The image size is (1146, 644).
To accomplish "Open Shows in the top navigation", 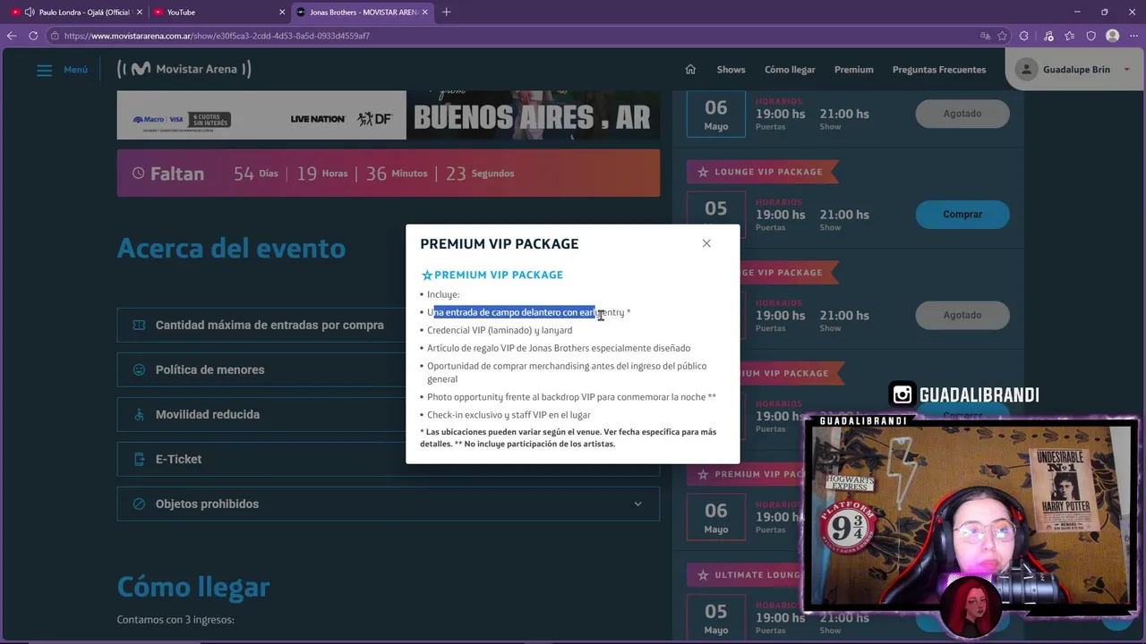I will tap(731, 70).
